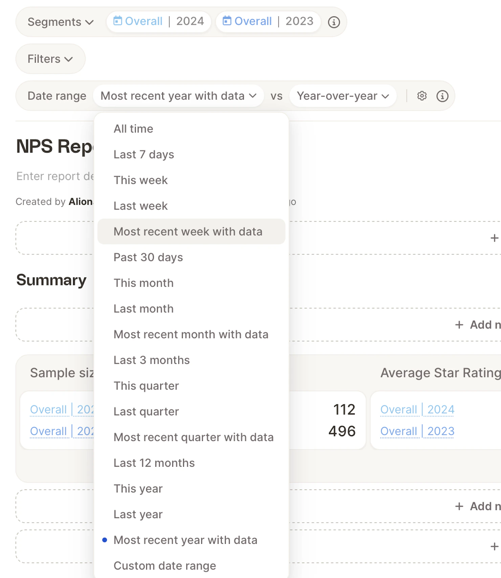Click calendar icon in Overall 2024 chip
This screenshot has width=501, height=578.
pos(117,21)
